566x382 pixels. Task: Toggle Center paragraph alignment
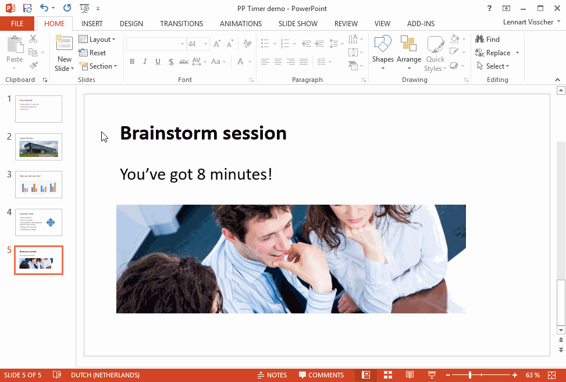(x=278, y=62)
